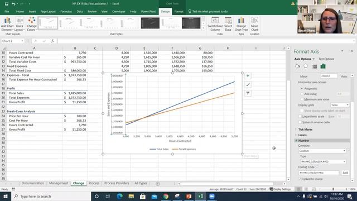Open the Insert ribbon tab
The width and height of the screenshot is (357, 201).
pyautogui.click(x=32, y=11)
